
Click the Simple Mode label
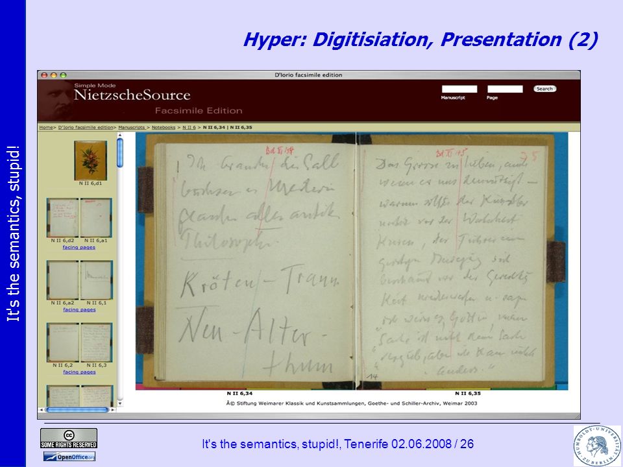[95, 86]
